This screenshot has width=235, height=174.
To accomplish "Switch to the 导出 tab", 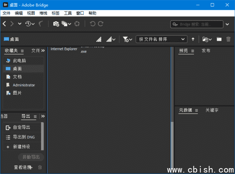I will click(26, 116).
